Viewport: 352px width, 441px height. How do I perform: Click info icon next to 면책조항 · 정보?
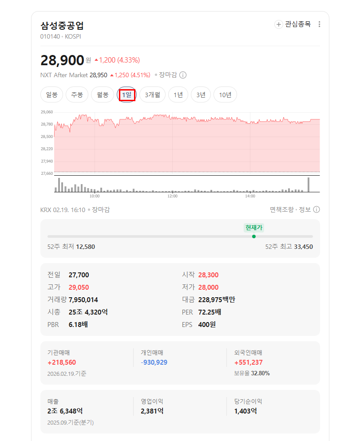click(x=316, y=209)
